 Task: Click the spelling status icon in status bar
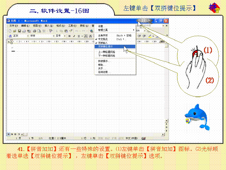pyautogui.click(x=144, y=138)
